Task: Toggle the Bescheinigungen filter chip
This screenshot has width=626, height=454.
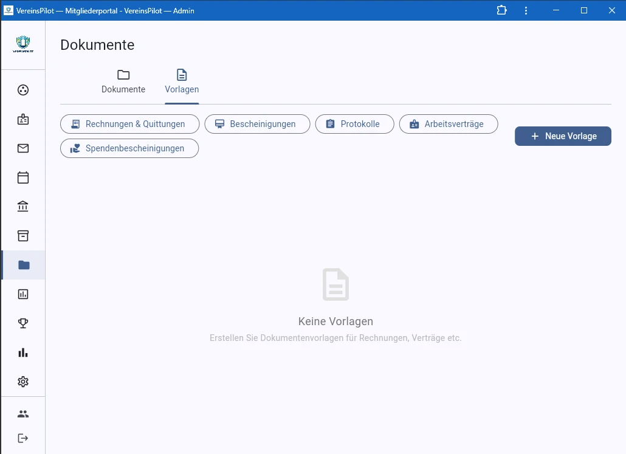Action: click(257, 124)
